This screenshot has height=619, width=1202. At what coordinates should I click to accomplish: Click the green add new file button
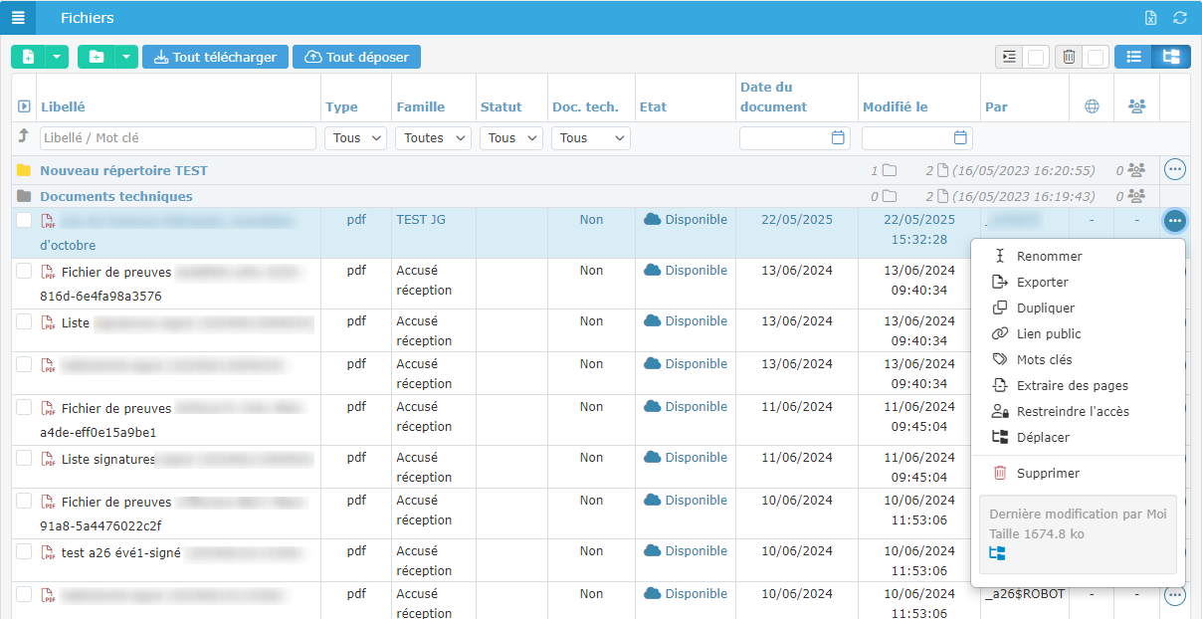(x=28, y=57)
